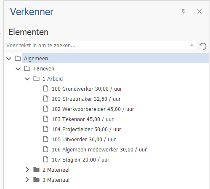Click the document icon beside 101 Straatmaker

tap(45, 99)
